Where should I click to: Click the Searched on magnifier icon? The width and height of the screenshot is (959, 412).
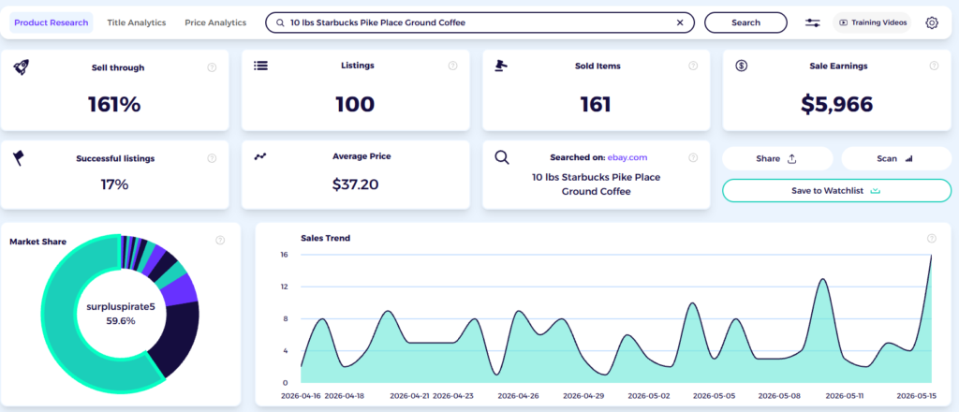point(502,157)
